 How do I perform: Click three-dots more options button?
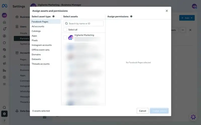(x=183, y=30)
